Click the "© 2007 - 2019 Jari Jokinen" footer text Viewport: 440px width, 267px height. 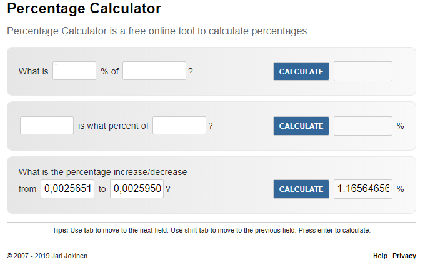47,256
